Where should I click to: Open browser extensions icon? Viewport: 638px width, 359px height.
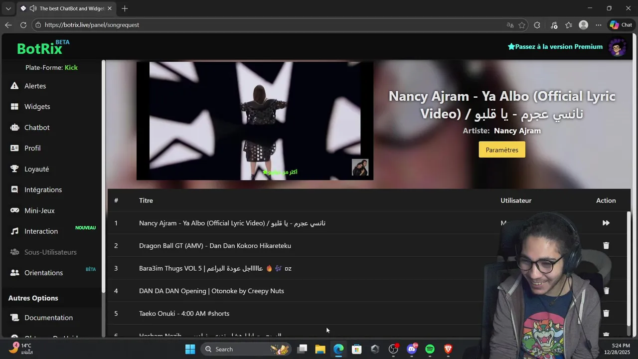537,25
